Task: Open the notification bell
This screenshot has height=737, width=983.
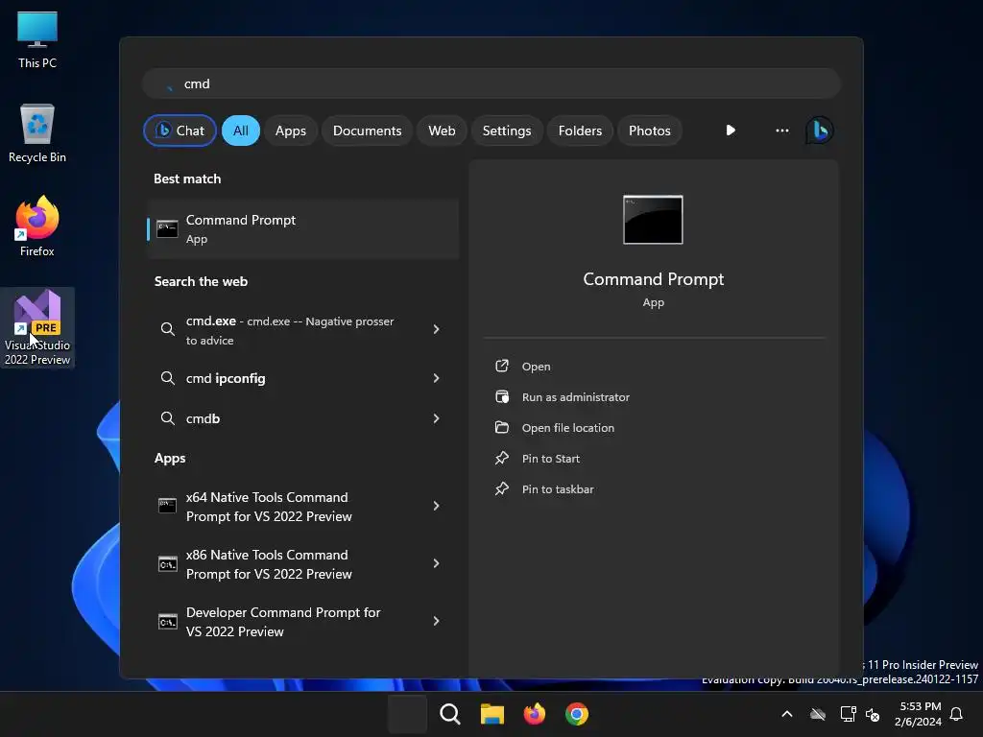Action: [x=956, y=714]
